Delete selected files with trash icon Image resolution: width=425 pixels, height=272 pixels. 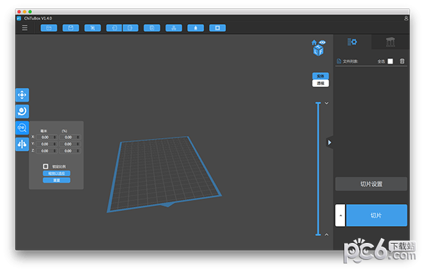click(x=402, y=61)
